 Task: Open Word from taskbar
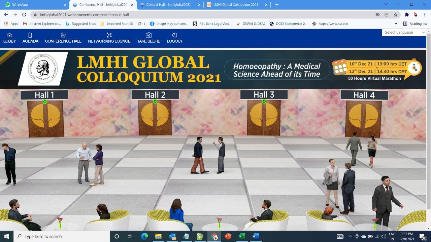pyautogui.click(x=256, y=236)
